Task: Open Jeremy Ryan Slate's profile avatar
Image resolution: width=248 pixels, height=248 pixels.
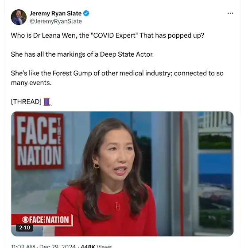Action: pyautogui.click(x=19, y=17)
